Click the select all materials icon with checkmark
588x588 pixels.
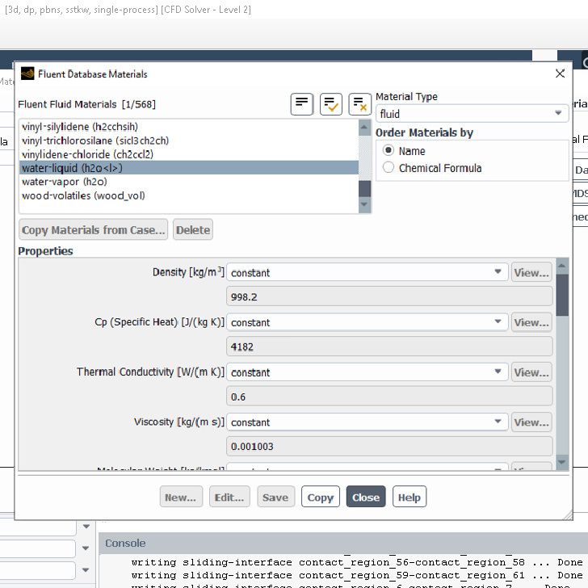point(331,104)
